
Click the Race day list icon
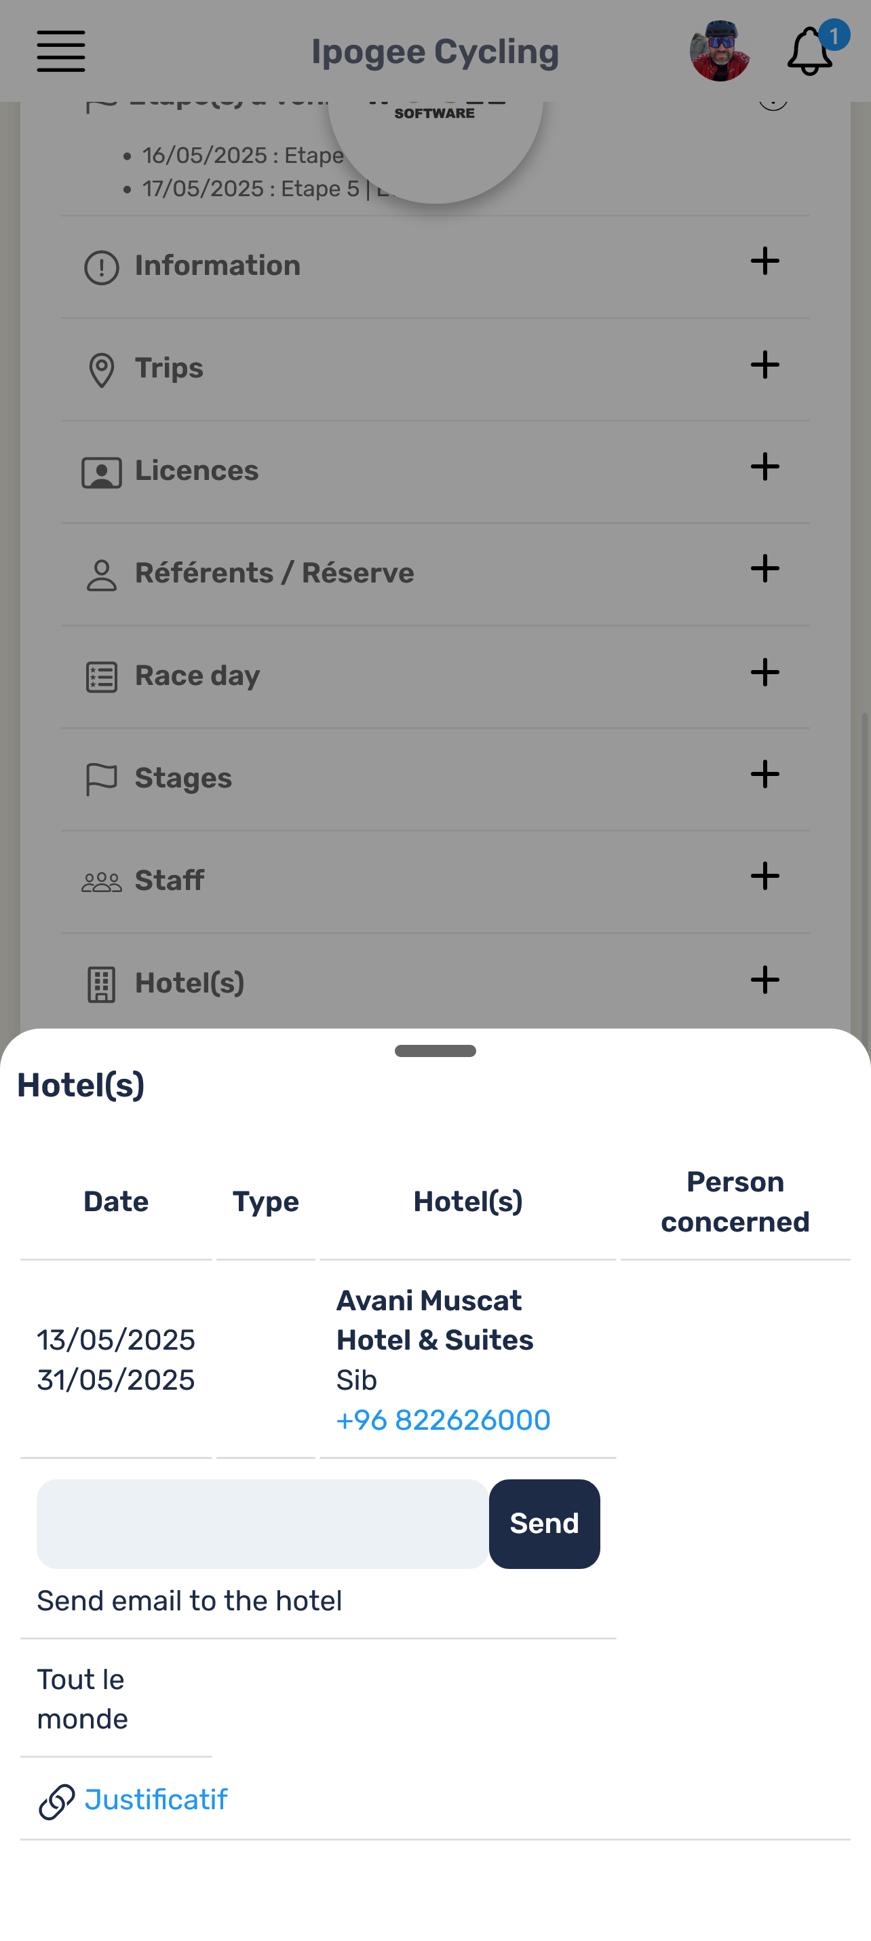point(102,678)
